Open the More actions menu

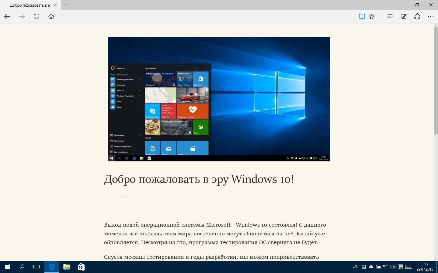point(431,16)
